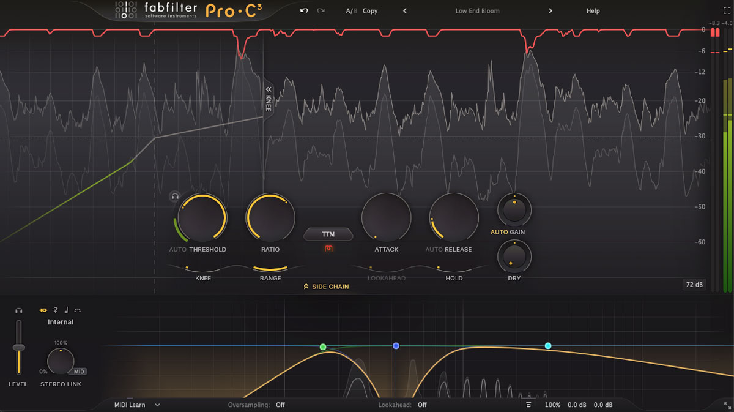This screenshot has width=734, height=412.
Task: Toggle threshold audition headphones icon
Action: (x=174, y=197)
